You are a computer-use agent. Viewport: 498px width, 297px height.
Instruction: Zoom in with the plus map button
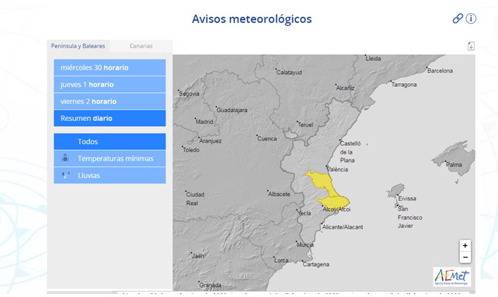[465, 245]
